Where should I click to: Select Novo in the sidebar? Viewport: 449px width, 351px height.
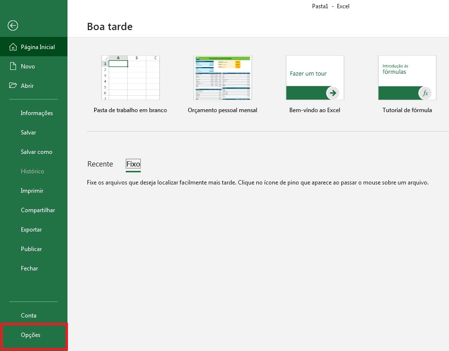tap(33, 67)
